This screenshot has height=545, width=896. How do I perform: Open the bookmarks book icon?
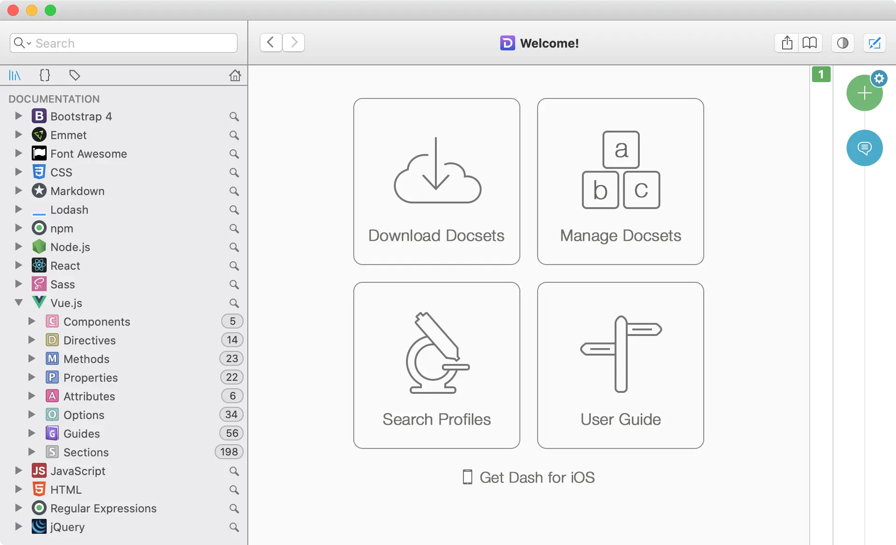(810, 43)
